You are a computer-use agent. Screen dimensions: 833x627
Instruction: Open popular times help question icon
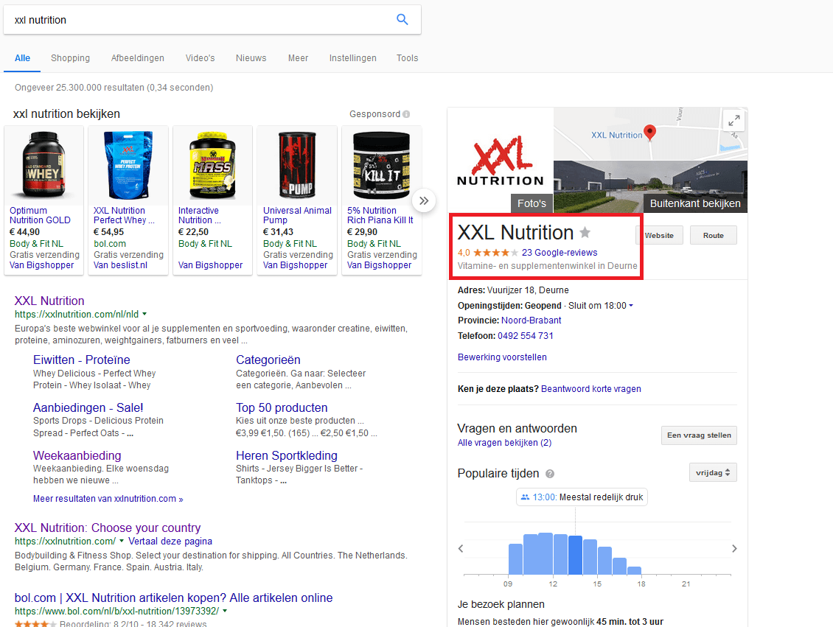[x=550, y=474]
